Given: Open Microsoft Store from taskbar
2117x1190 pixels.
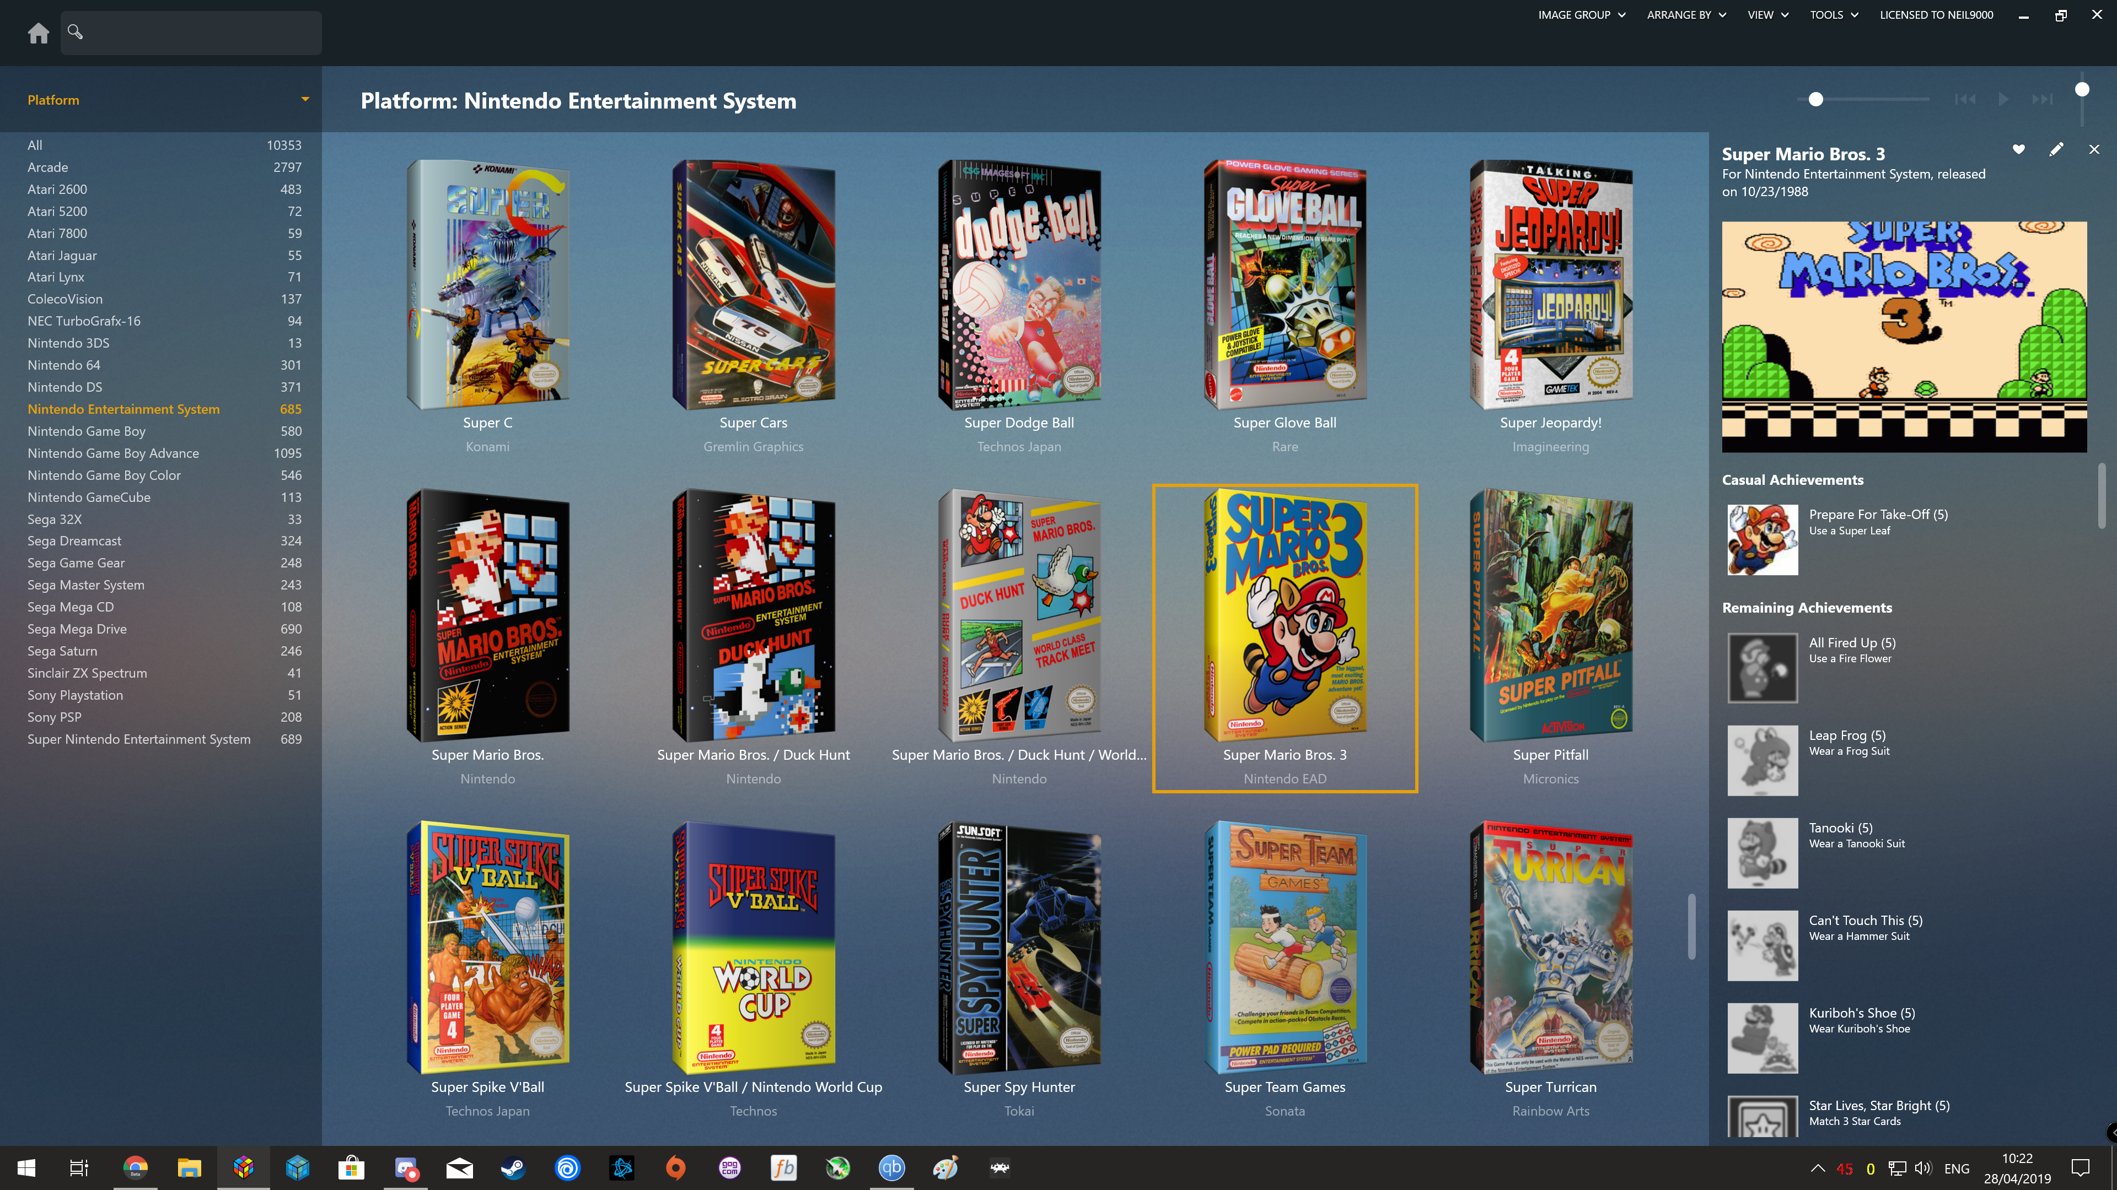Looking at the screenshot, I should pos(351,1167).
